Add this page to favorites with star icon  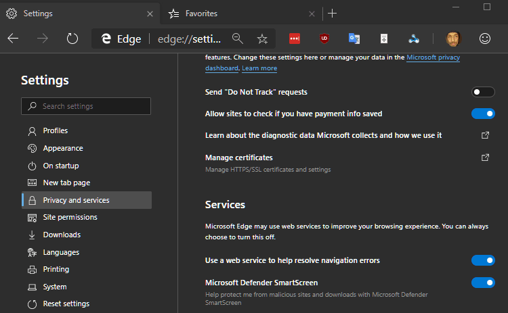(262, 39)
